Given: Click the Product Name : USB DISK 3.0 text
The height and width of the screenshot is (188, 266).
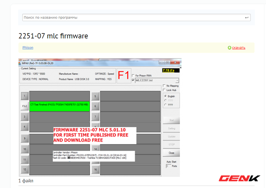Looking at the screenshot, I should [74, 79].
